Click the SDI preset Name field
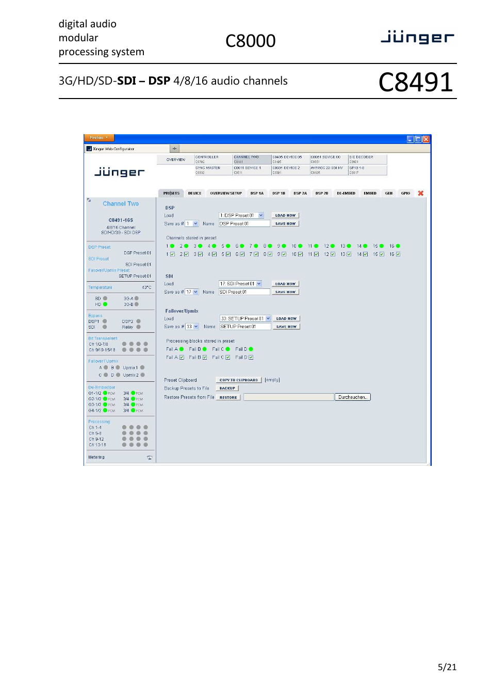Viewport: 492px width, 697px height. pos(244,292)
